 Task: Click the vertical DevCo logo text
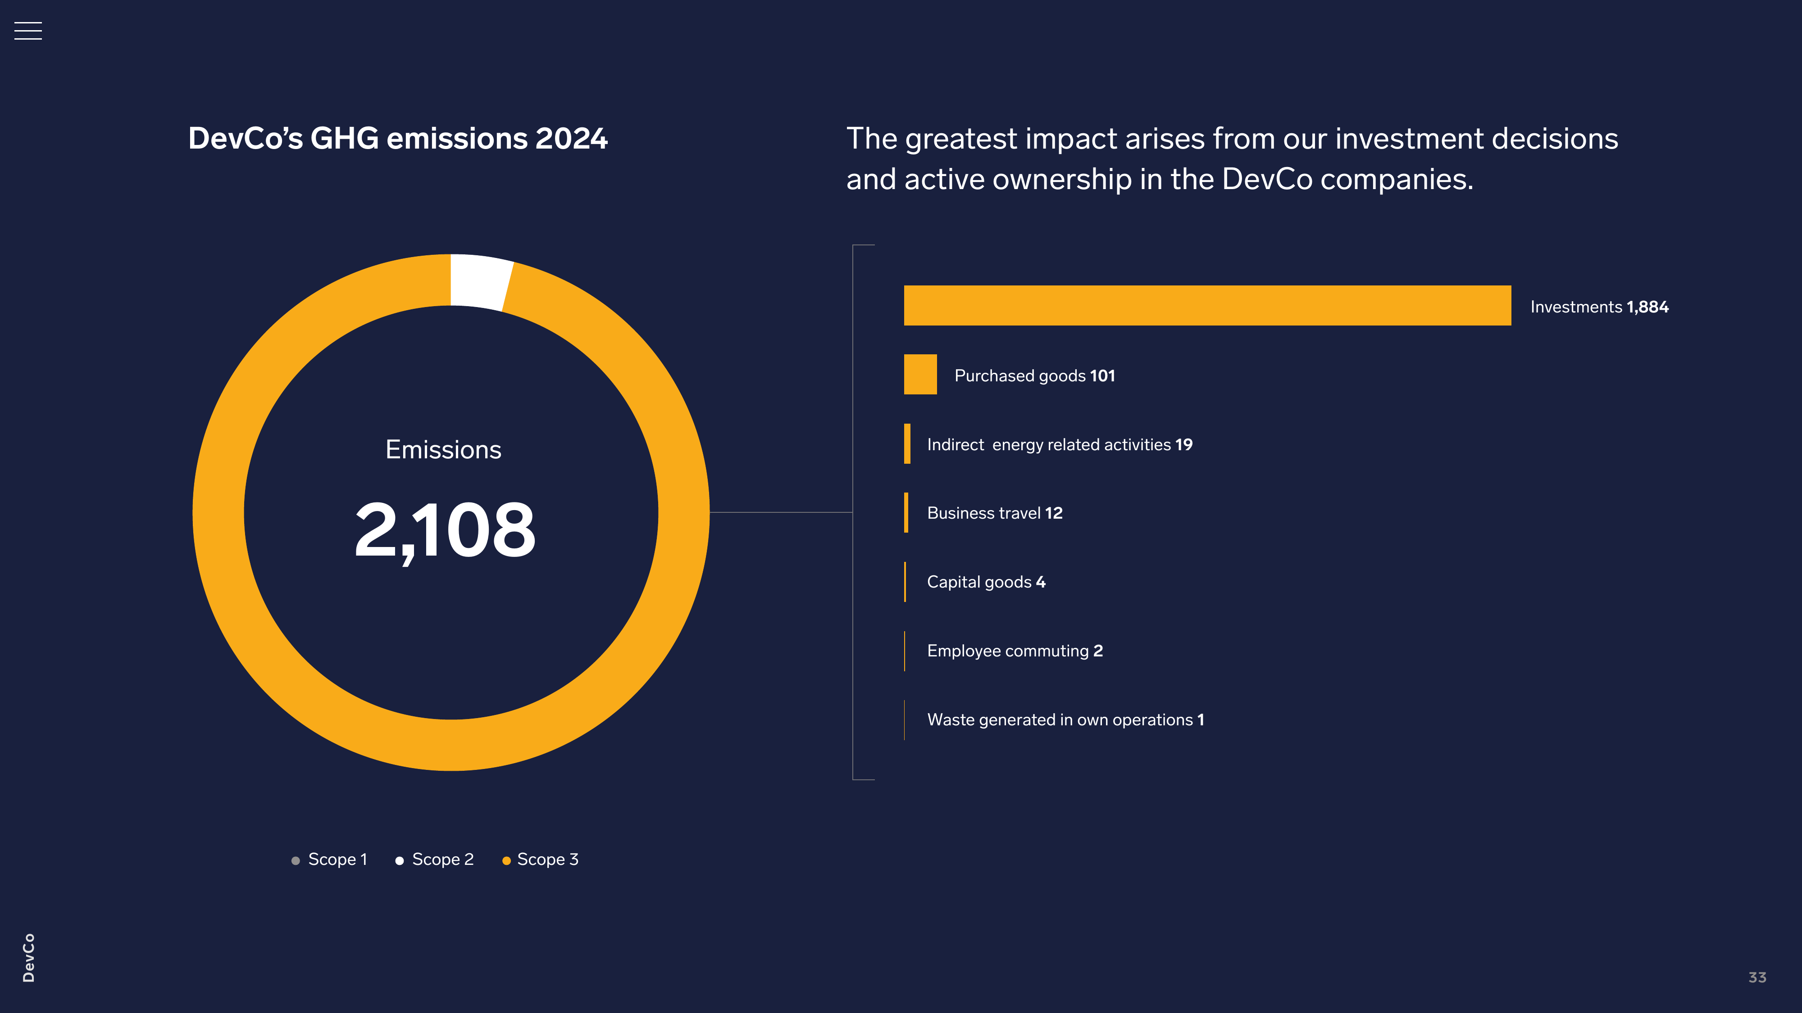click(28, 958)
